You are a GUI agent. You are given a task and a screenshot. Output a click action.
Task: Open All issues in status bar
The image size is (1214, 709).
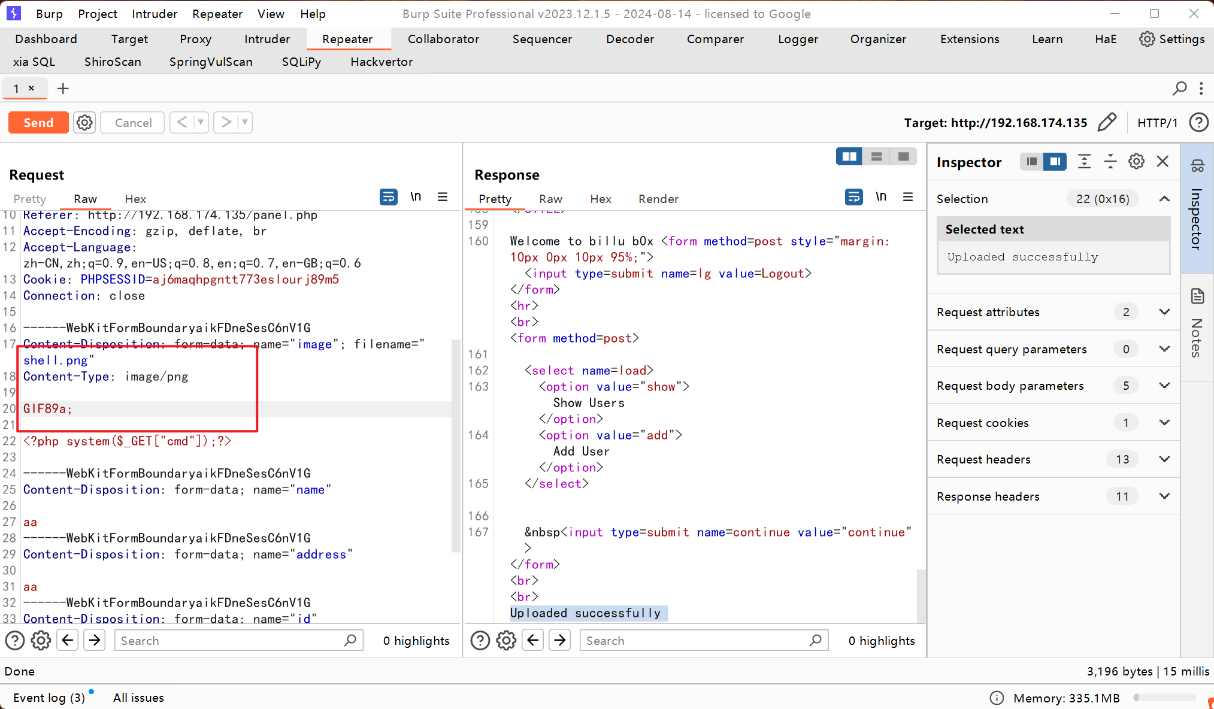(x=138, y=698)
